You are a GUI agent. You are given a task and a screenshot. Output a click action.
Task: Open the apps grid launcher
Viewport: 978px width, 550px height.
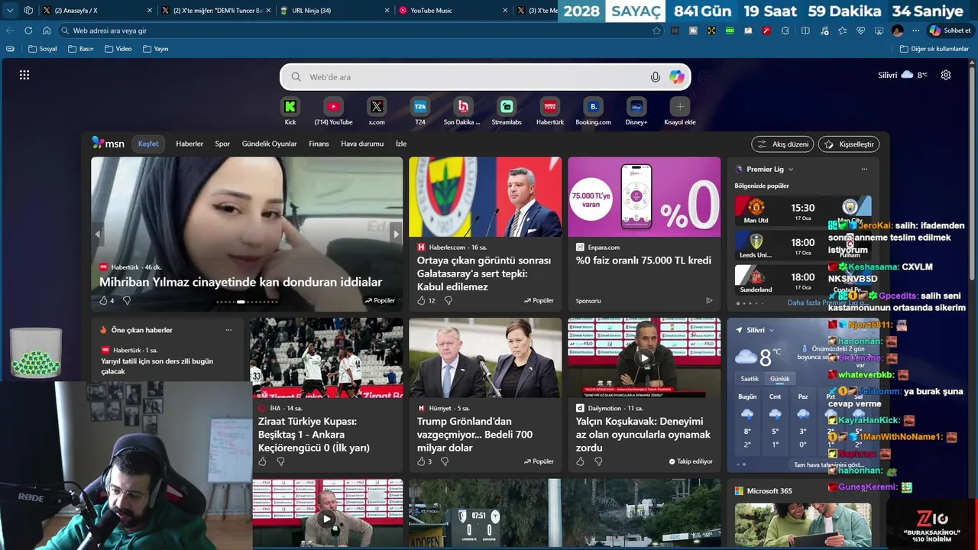point(24,75)
